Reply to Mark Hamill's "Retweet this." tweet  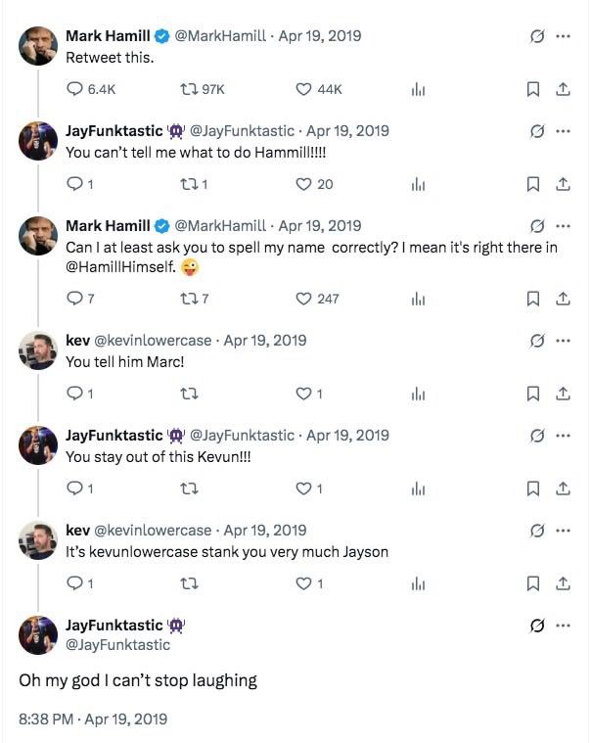click(x=74, y=89)
